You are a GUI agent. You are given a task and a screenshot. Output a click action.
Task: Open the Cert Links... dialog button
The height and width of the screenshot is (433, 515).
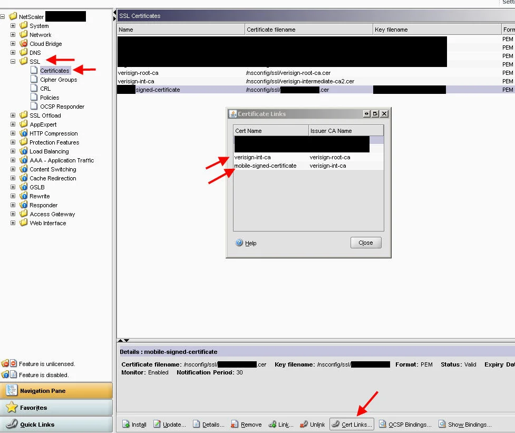coord(352,424)
